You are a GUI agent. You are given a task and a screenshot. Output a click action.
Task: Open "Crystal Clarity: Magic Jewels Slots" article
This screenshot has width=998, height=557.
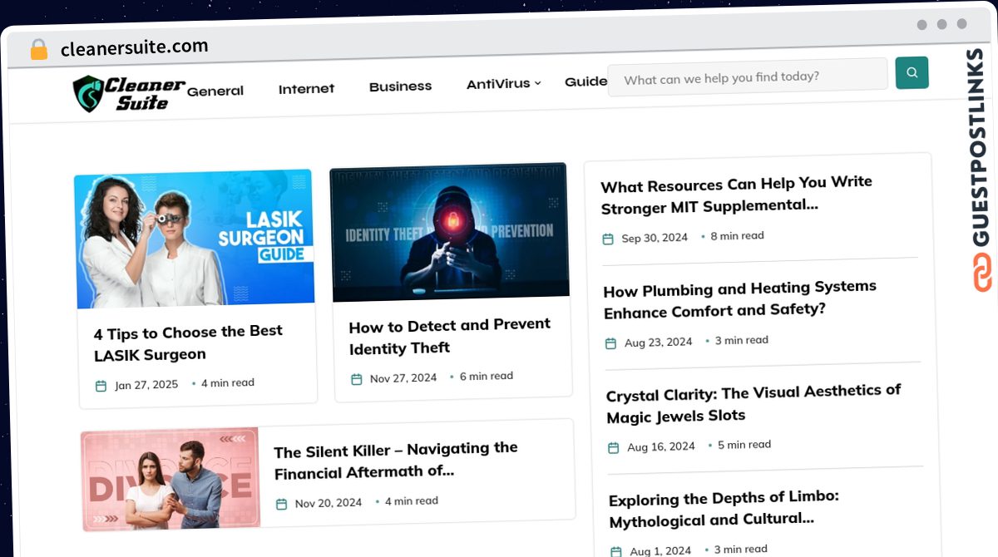click(753, 403)
